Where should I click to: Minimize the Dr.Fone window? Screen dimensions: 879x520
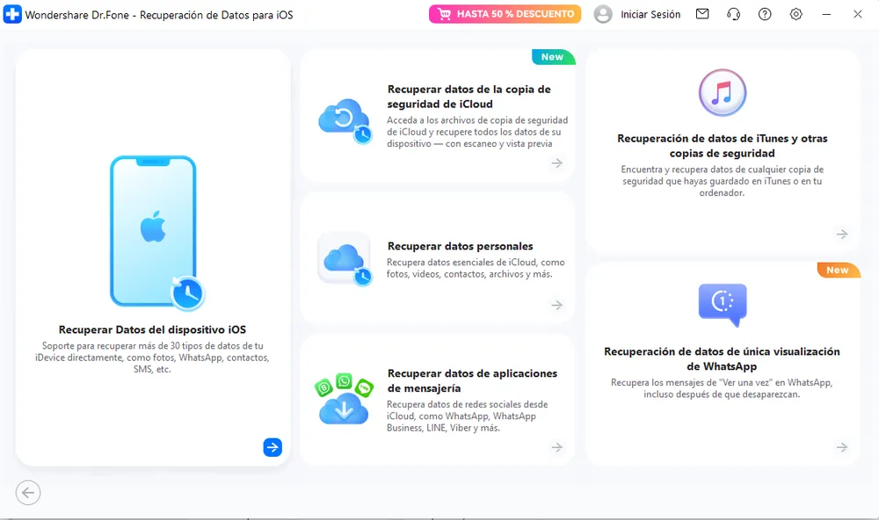(x=826, y=14)
